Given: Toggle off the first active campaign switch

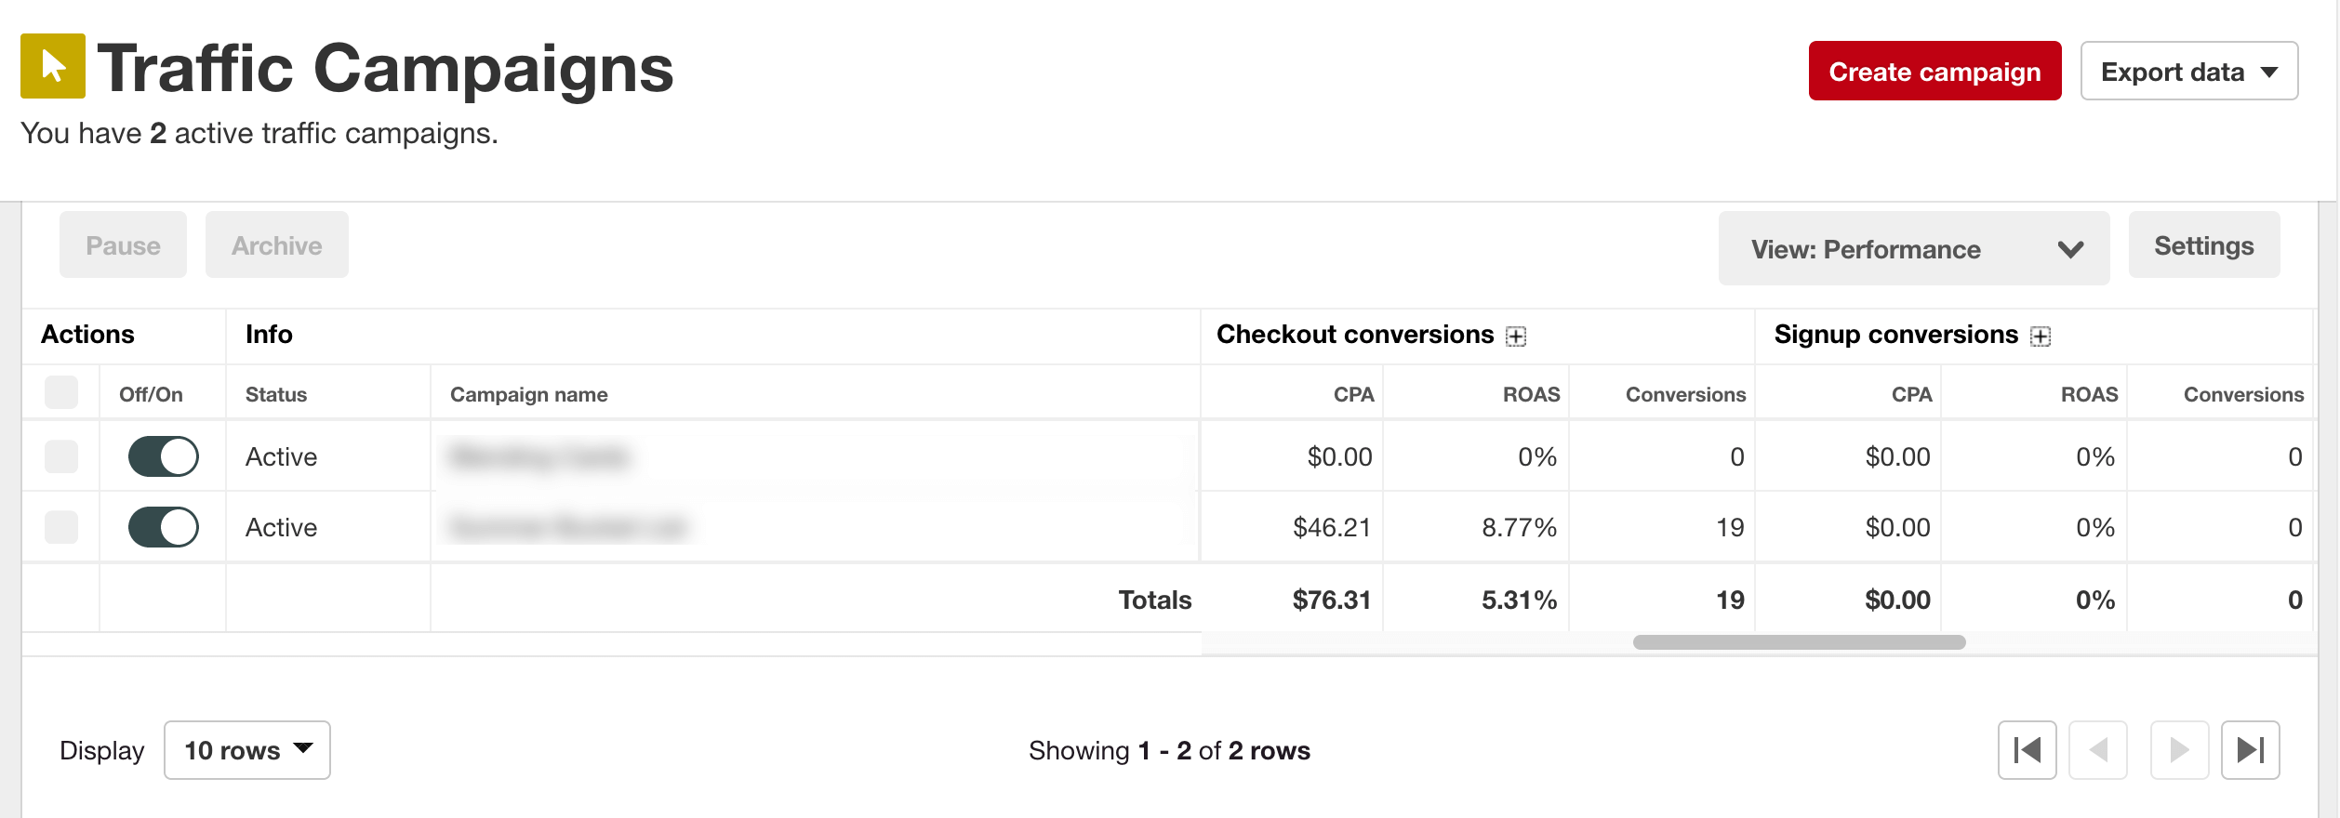Looking at the screenshot, I should point(164,456).
